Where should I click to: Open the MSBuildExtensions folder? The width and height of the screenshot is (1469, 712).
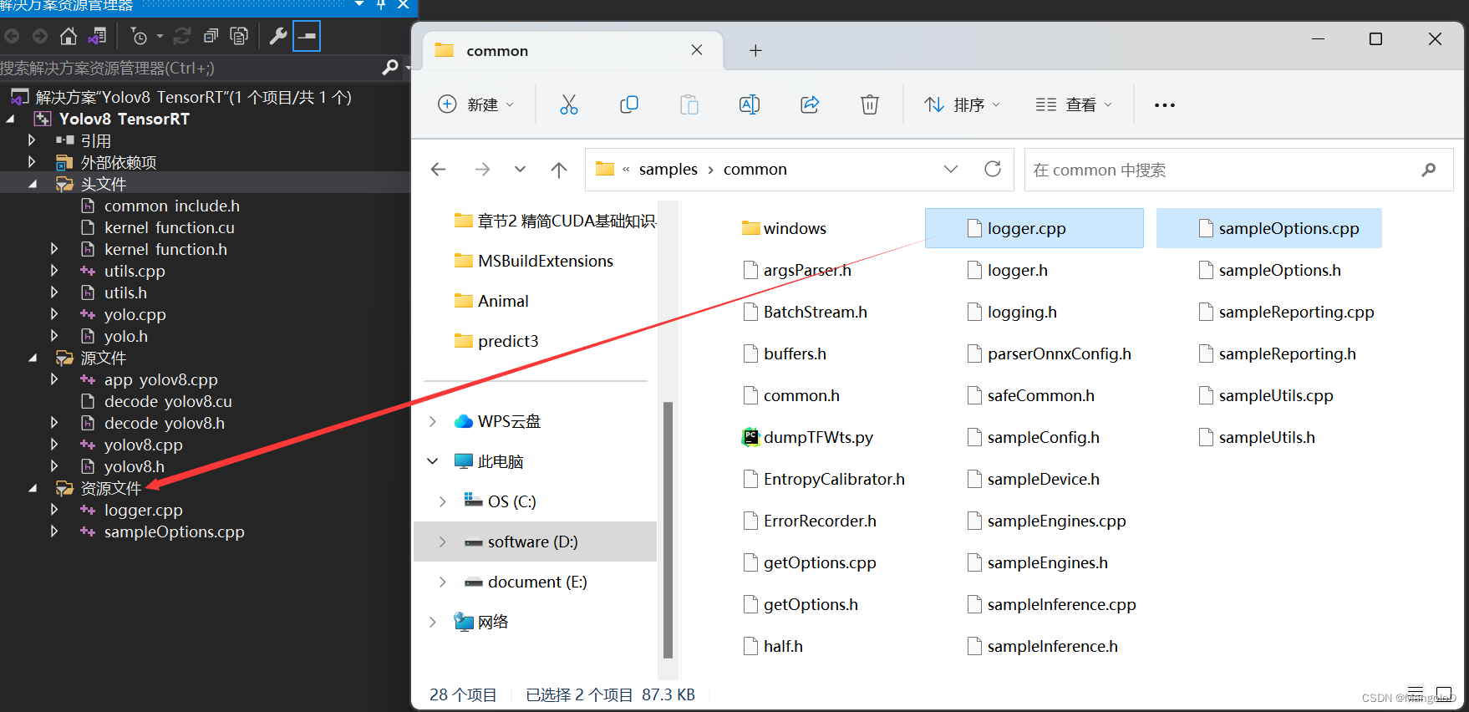point(534,261)
